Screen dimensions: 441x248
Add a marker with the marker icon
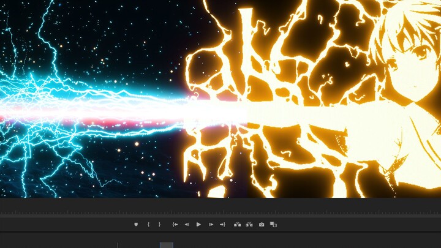coord(136,224)
